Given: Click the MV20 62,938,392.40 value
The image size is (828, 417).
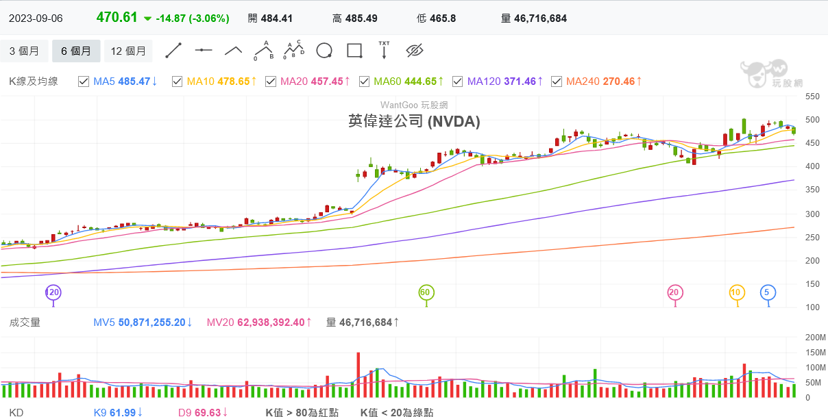Looking at the screenshot, I should (x=260, y=322).
